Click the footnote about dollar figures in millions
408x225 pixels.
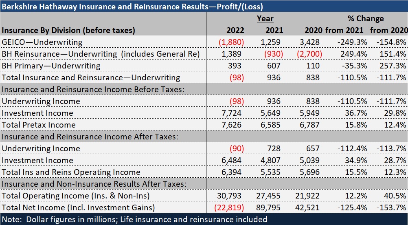(134, 219)
